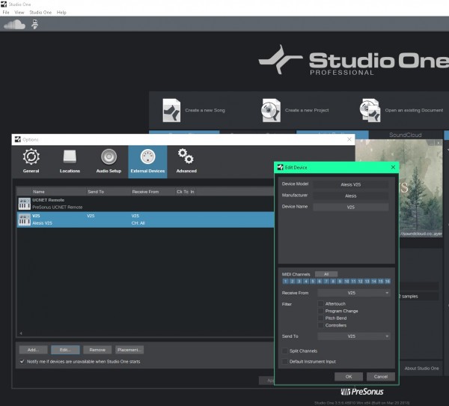The height and width of the screenshot is (406, 449).
Task: Open Advanced gears icon
Action: pyautogui.click(x=186, y=157)
